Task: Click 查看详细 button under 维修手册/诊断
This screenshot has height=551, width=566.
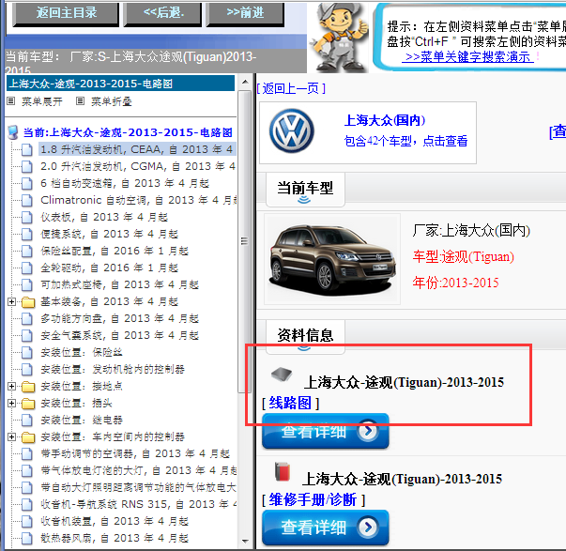Action: (x=325, y=528)
